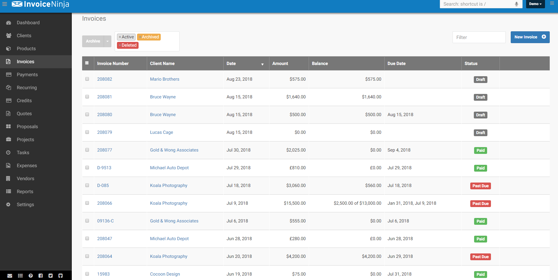Click the Dashboard sidebar icon
The image size is (558, 280).
9,23
